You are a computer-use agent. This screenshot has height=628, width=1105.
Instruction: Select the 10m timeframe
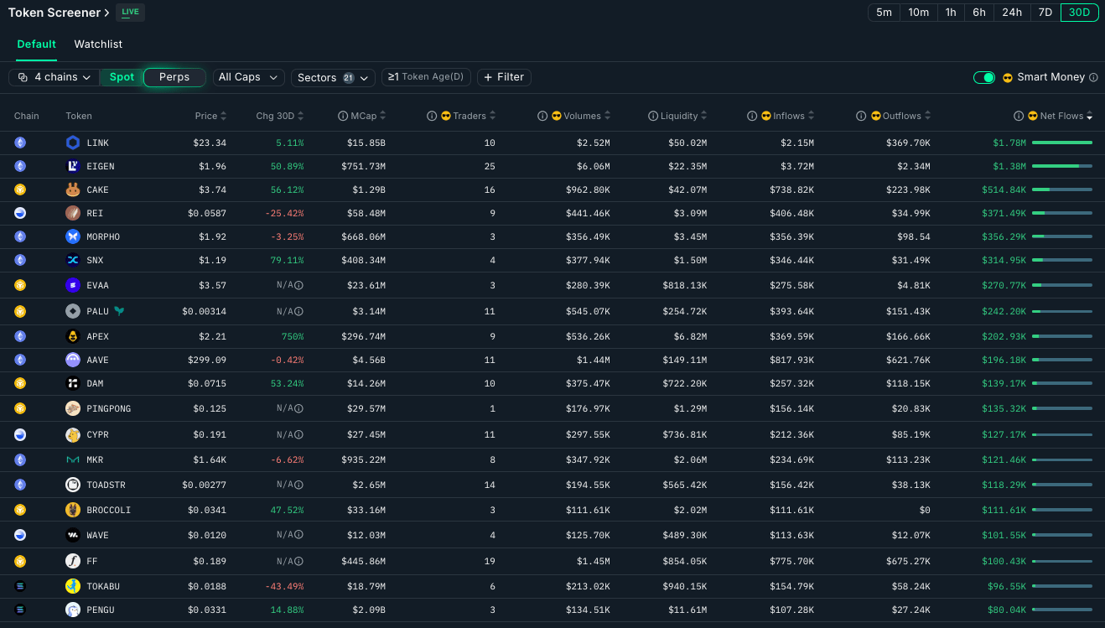click(919, 13)
